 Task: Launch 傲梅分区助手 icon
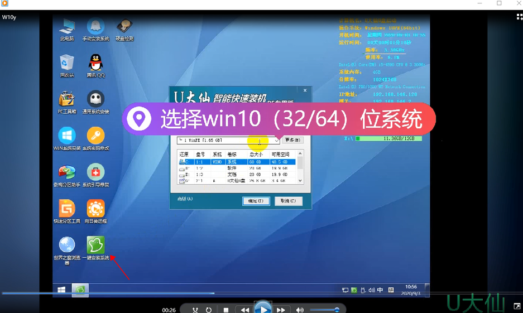click(67, 175)
